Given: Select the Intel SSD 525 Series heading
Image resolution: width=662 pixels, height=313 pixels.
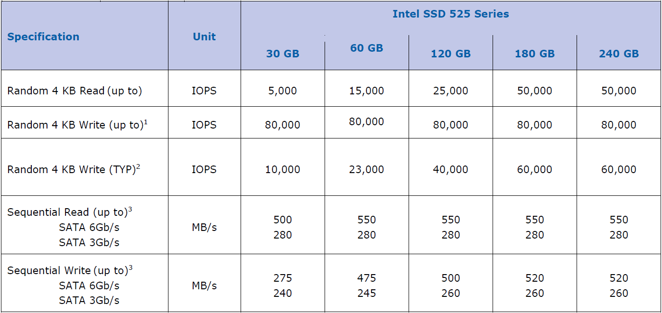Looking at the screenshot, I should coord(450,14).
